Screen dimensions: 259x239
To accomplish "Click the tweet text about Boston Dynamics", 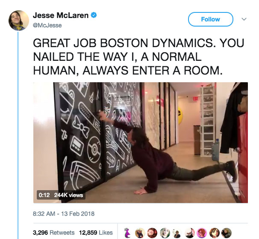I will 138,57.
